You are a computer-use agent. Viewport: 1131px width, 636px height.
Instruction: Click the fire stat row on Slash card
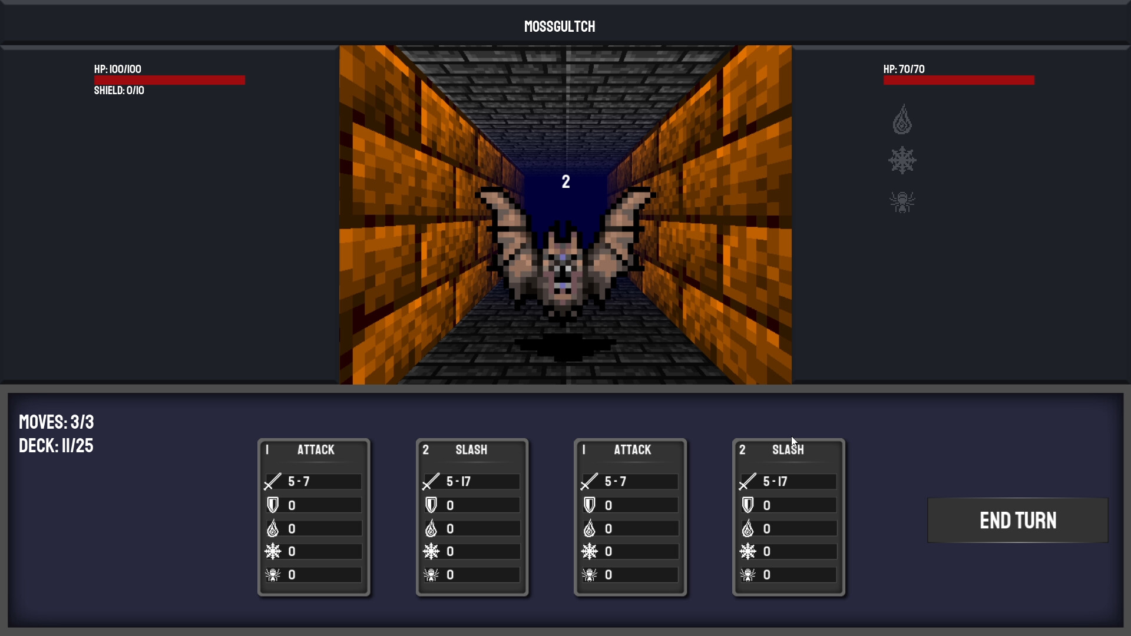pyautogui.click(x=472, y=529)
